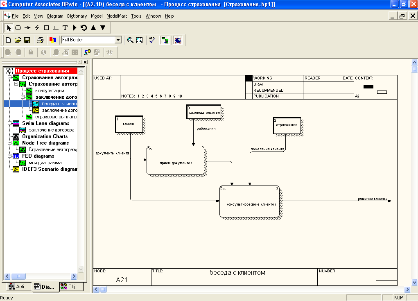Go to parent diagram with up triangle

tap(93, 27)
